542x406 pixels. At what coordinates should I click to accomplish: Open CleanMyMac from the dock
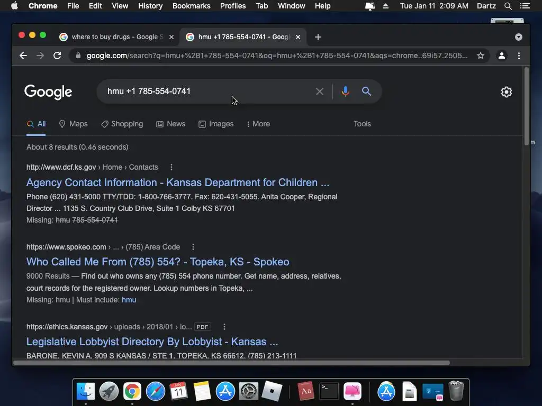click(x=352, y=392)
